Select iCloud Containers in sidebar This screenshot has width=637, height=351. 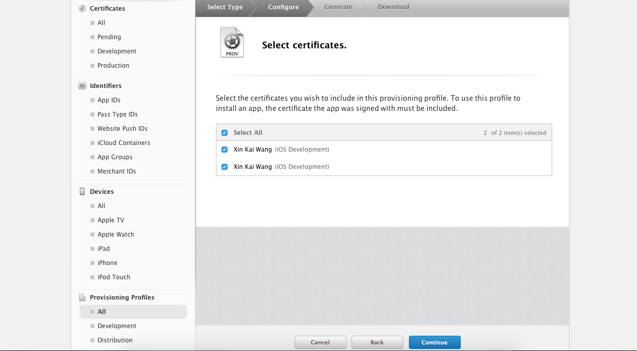click(x=123, y=143)
